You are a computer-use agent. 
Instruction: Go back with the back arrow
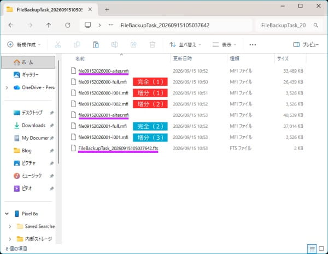(x=11, y=25)
